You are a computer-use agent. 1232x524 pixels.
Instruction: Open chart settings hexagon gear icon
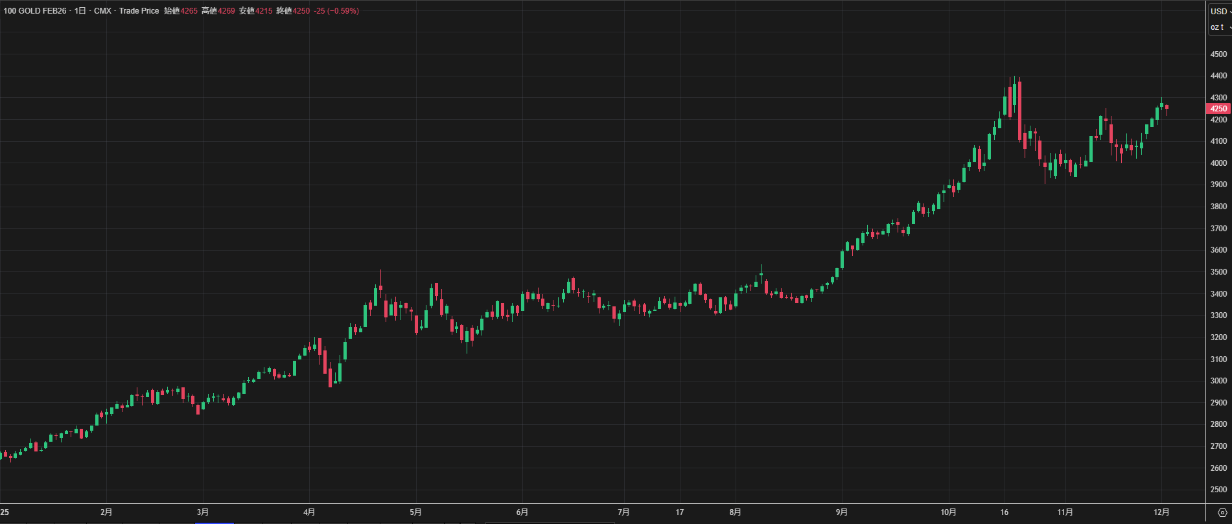pos(1222,512)
